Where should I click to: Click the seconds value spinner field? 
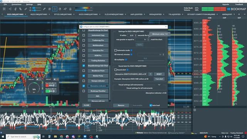point(132,36)
